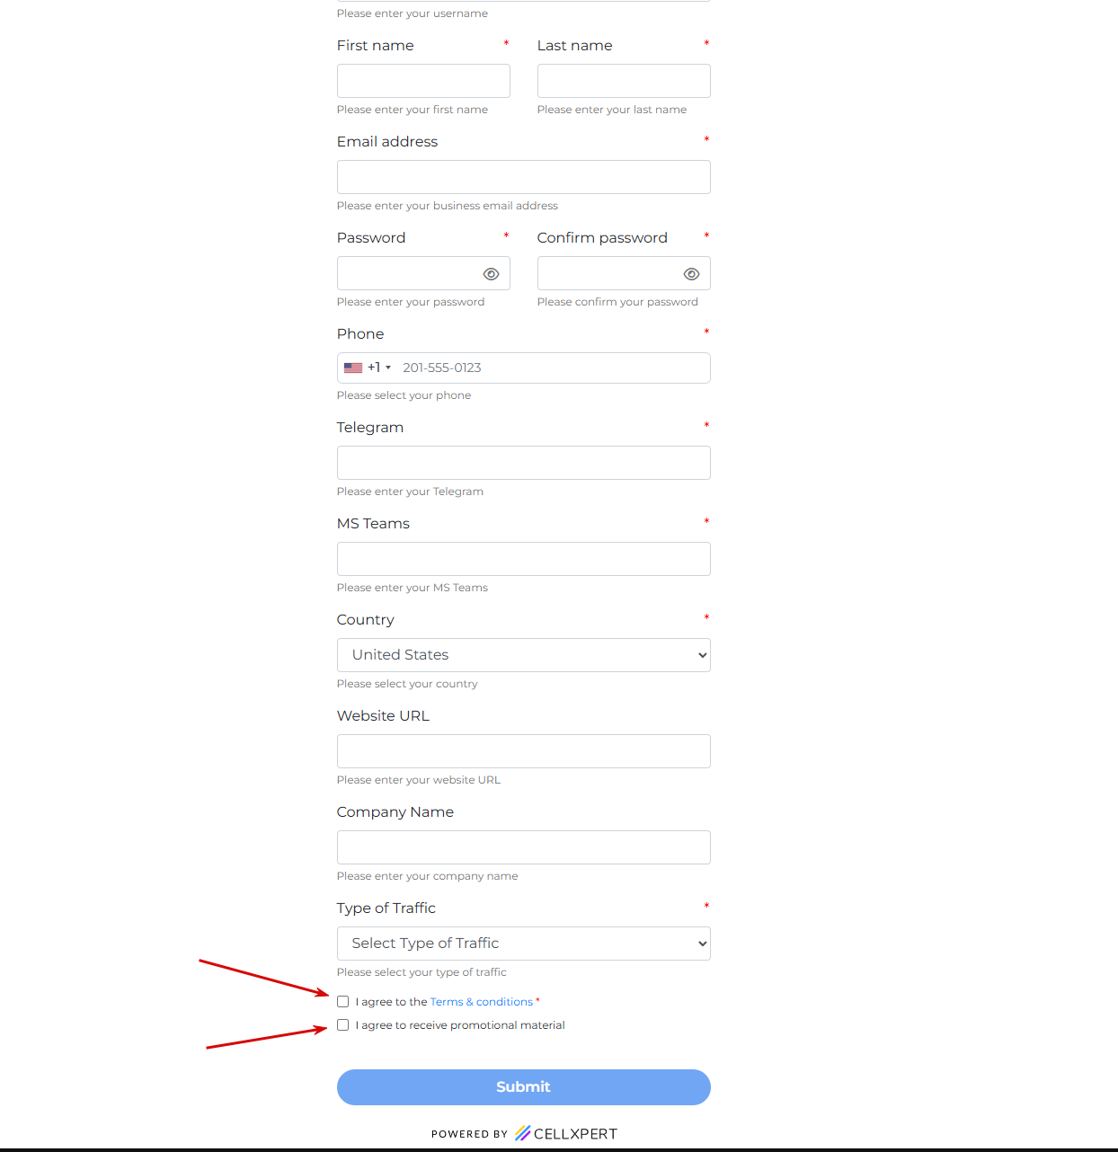The width and height of the screenshot is (1118, 1152).
Task: Enable receiving promotional material checkbox
Action: (x=343, y=1025)
